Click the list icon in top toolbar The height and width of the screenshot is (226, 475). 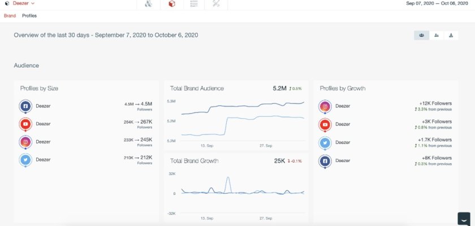194,4
